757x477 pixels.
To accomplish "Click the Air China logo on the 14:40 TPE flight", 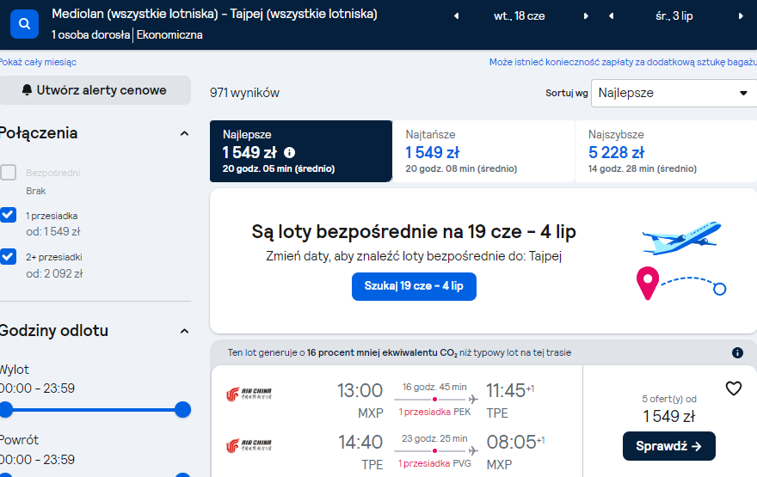I will (249, 445).
